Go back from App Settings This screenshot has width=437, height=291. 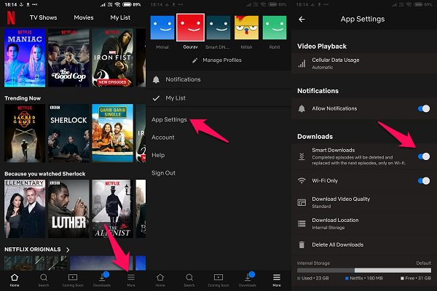coord(302,19)
